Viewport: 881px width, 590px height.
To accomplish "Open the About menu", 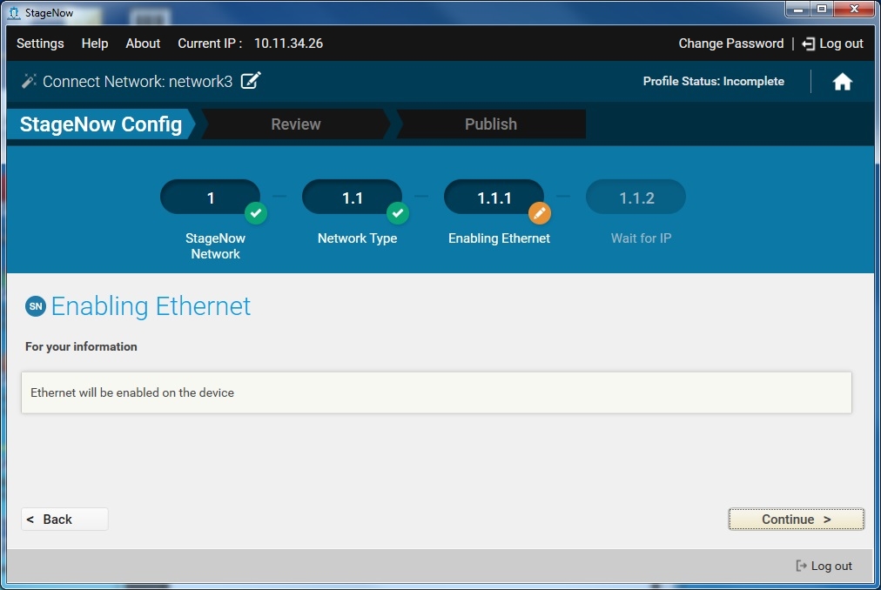I will (143, 44).
